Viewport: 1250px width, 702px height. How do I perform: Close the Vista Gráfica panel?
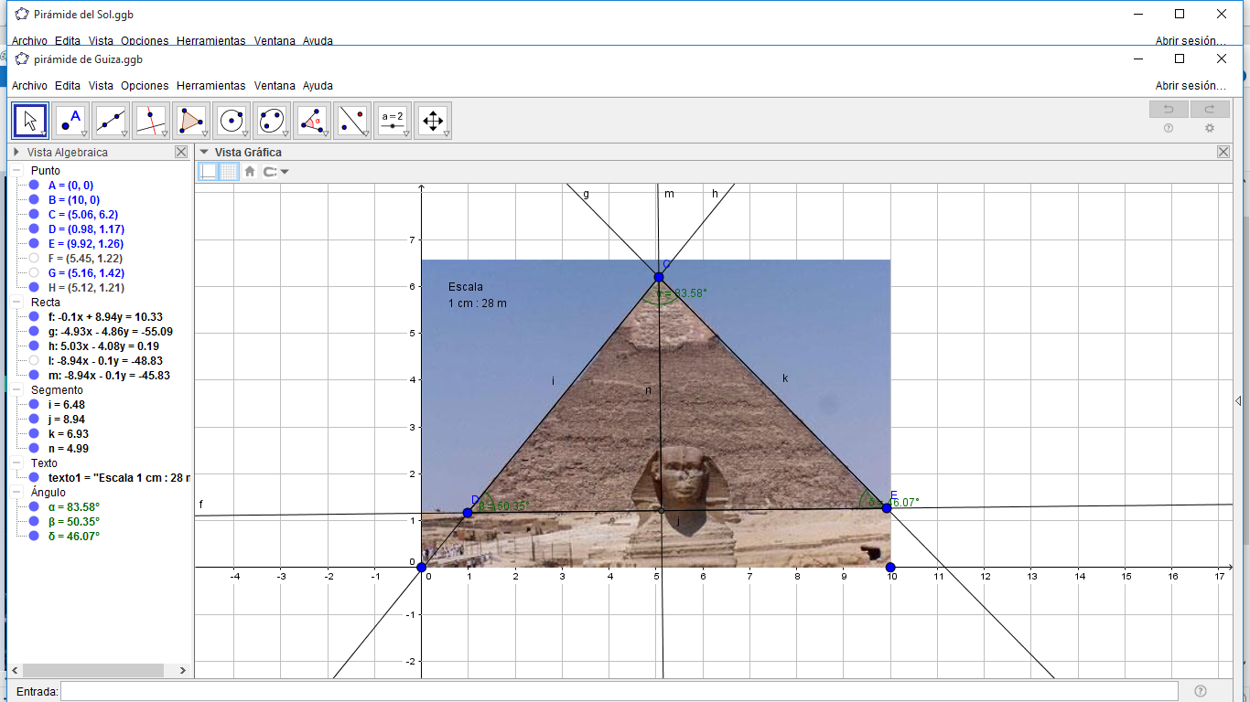click(1223, 152)
